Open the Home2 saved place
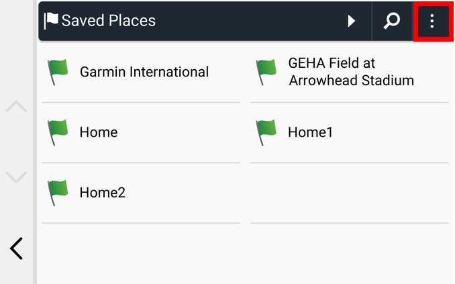Viewport: 455px width, 284px height. click(141, 193)
